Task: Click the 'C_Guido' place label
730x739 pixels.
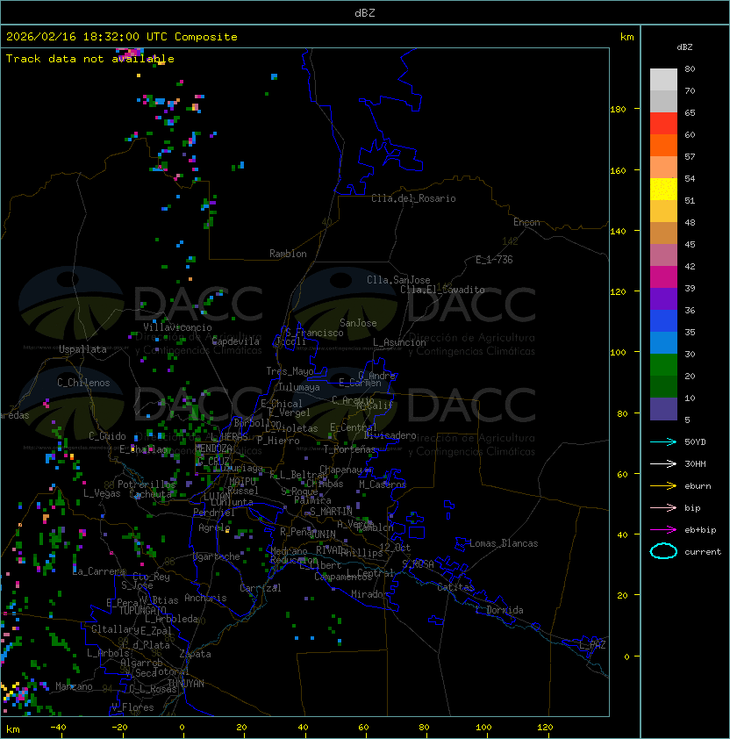Action: (107, 436)
